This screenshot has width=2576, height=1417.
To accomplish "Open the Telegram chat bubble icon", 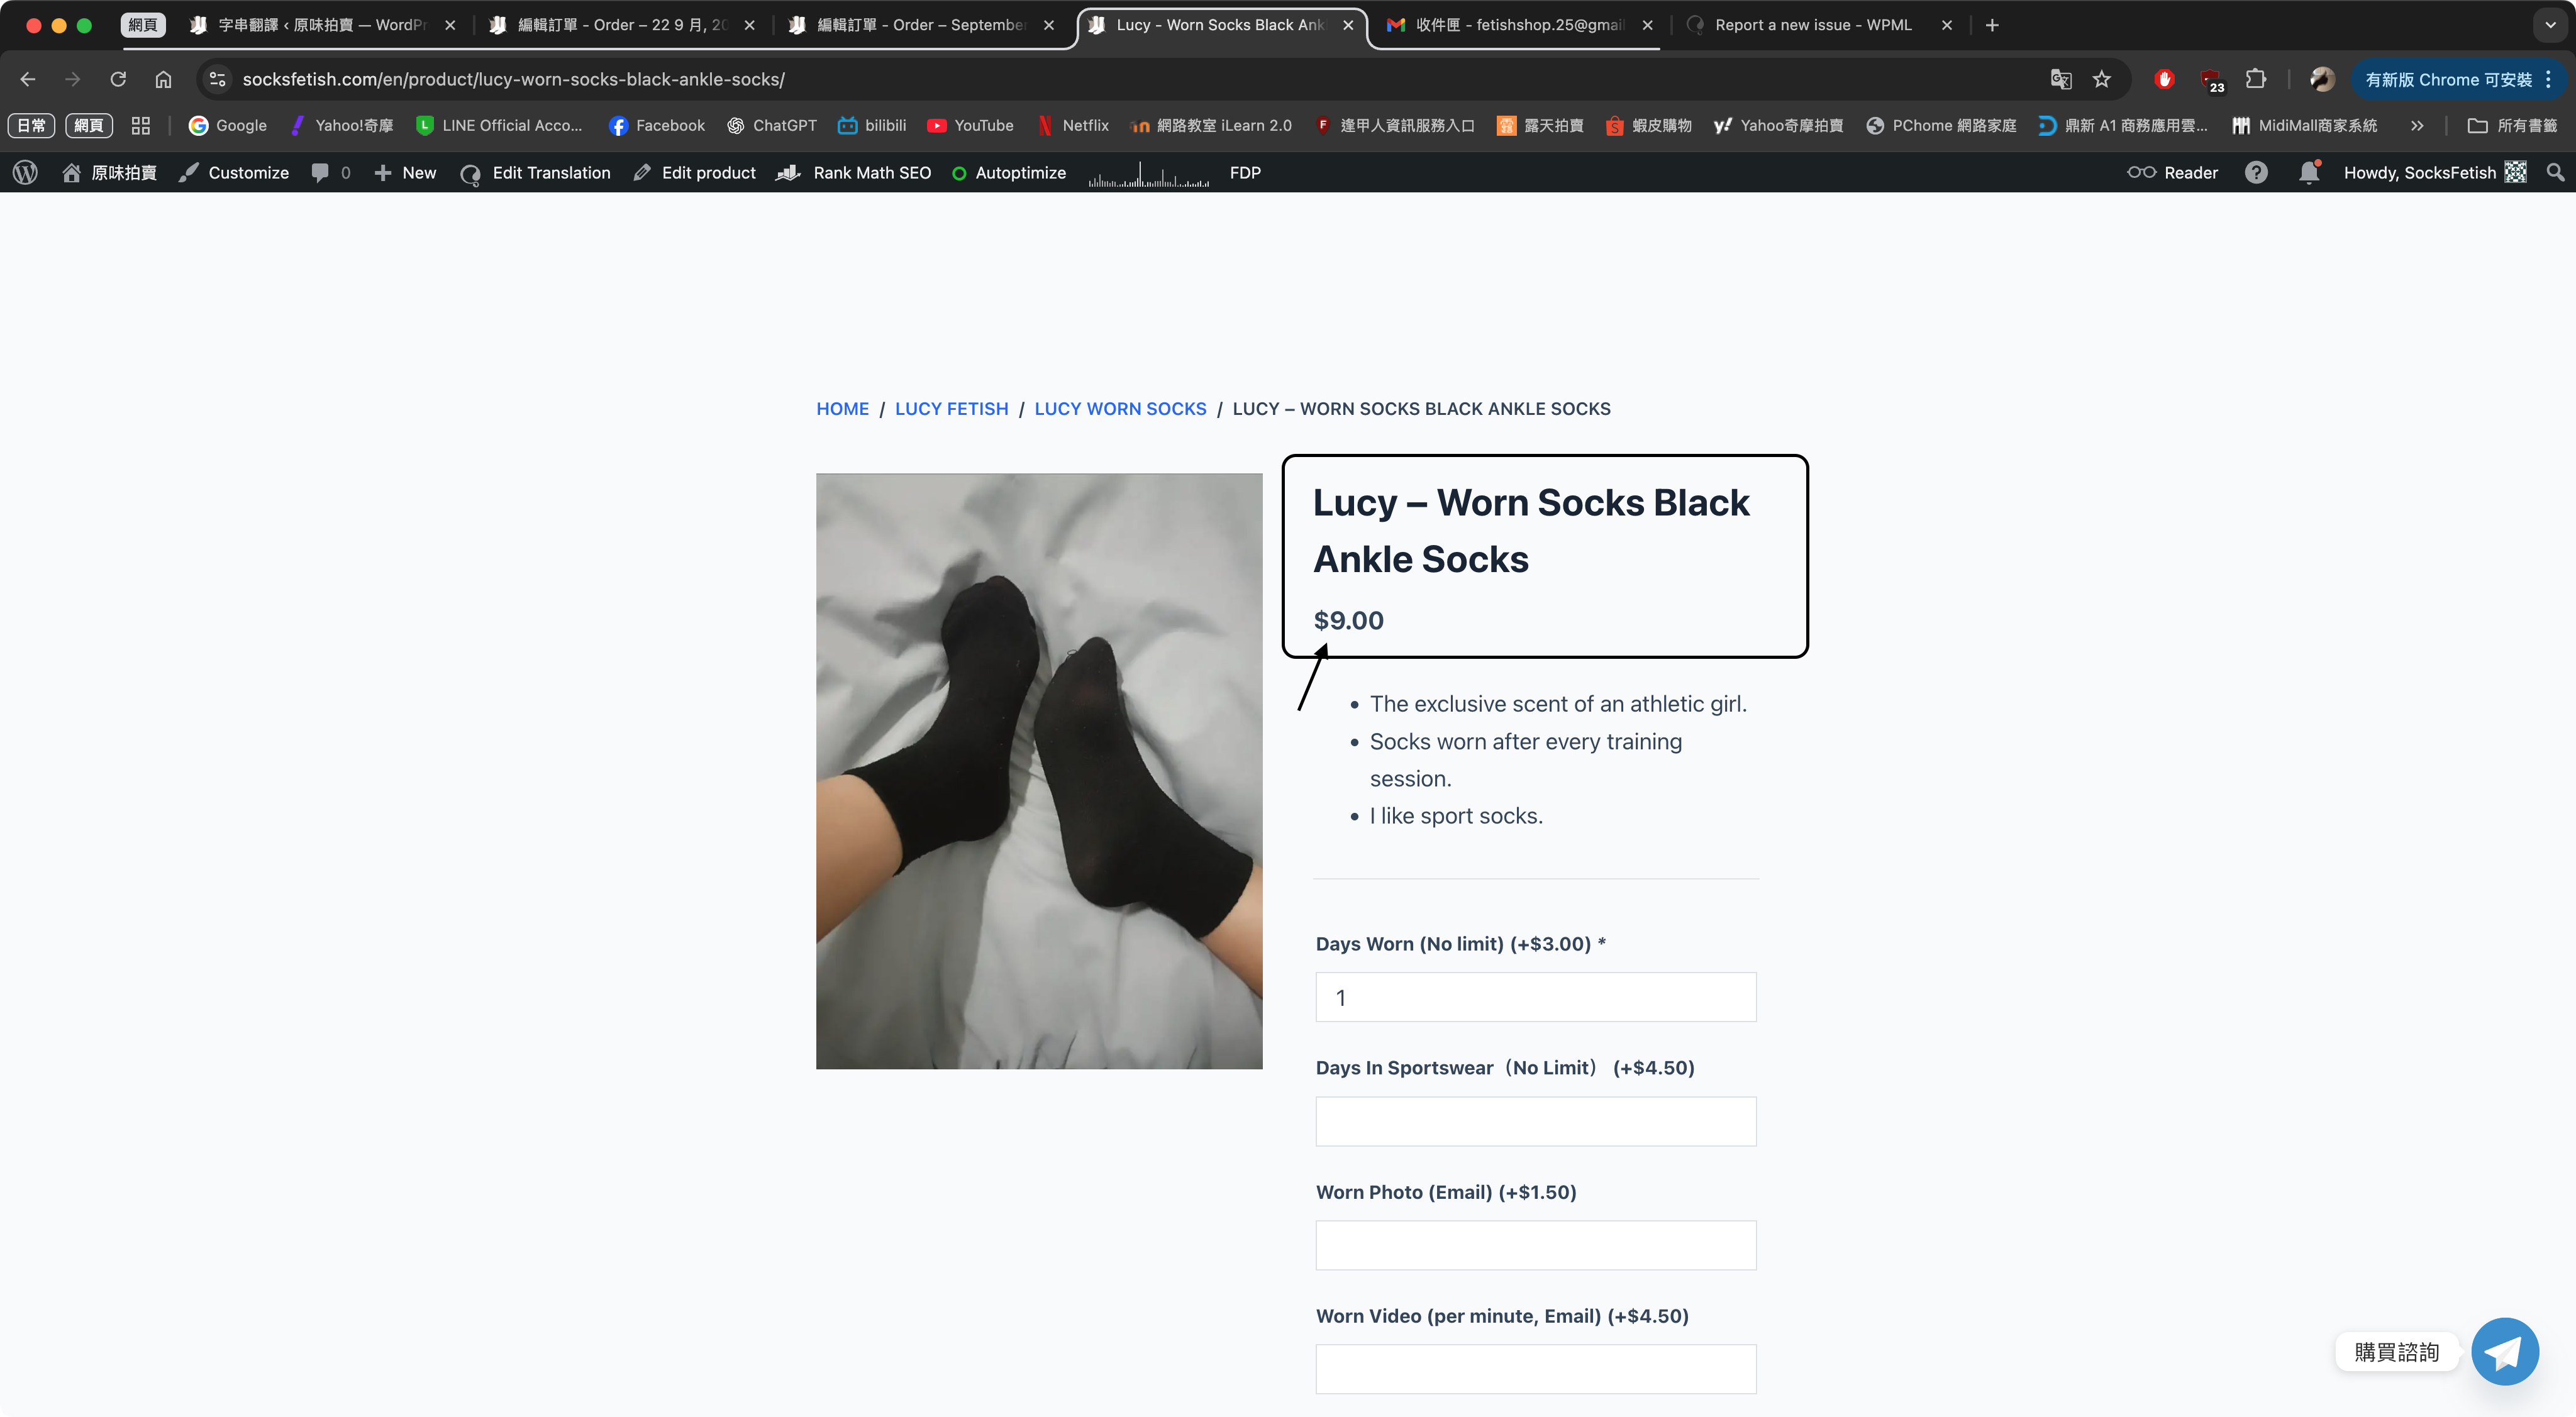I will [2505, 1352].
